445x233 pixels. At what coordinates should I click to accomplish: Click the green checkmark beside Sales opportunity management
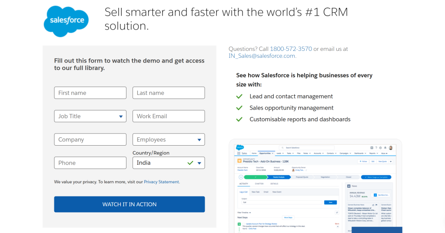(239, 108)
